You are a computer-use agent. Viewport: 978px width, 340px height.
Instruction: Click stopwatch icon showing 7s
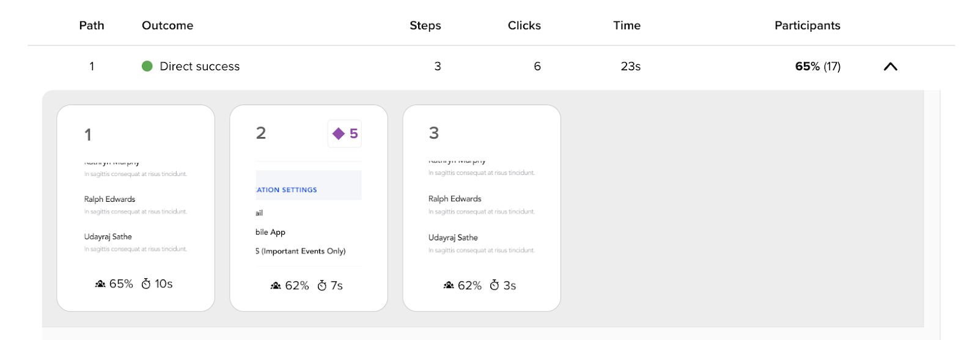click(x=322, y=286)
